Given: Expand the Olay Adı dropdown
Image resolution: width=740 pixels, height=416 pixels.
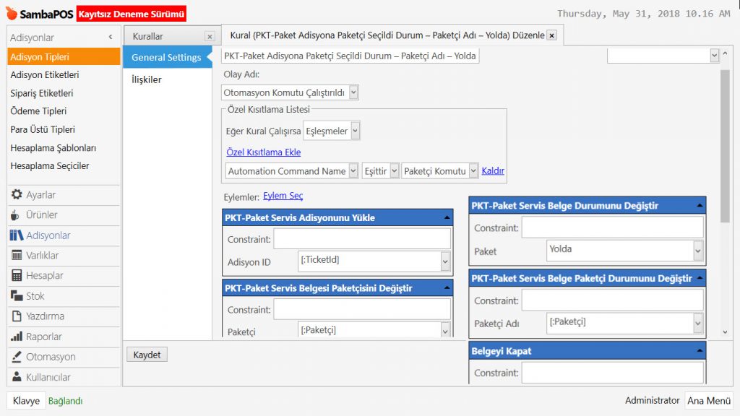Looking at the screenshot, I should pyautogui.click(x=353, y=92).
